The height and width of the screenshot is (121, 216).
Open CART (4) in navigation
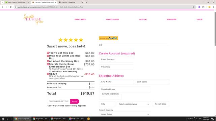click(143, 19)
